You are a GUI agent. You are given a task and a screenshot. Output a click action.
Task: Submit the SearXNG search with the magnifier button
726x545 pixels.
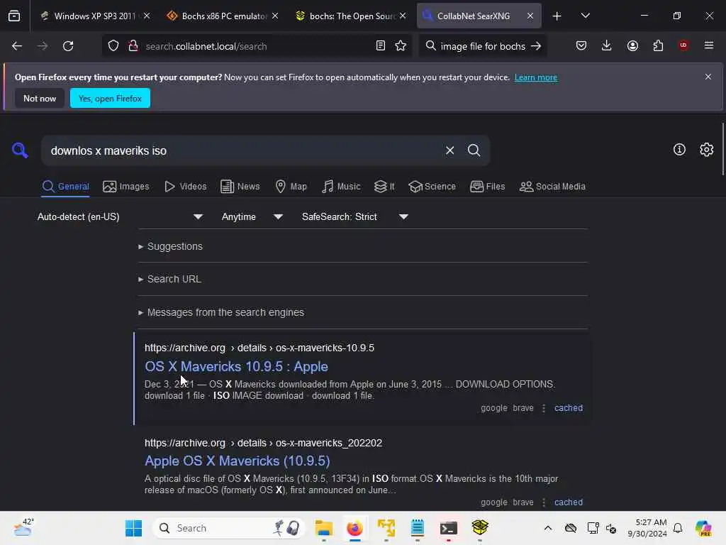point(474,150)
